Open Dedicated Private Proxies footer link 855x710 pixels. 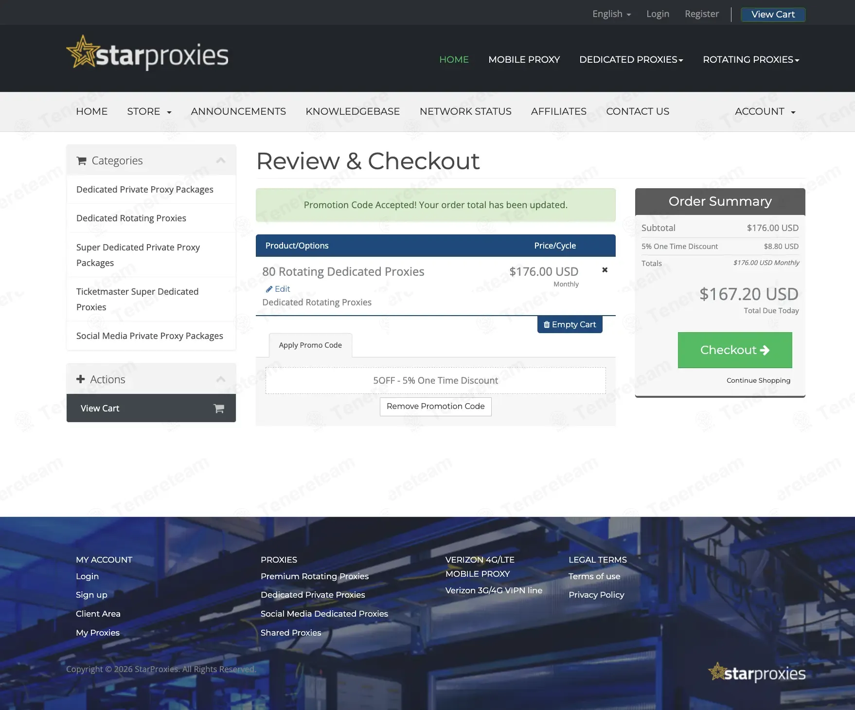tap(313, 595)
